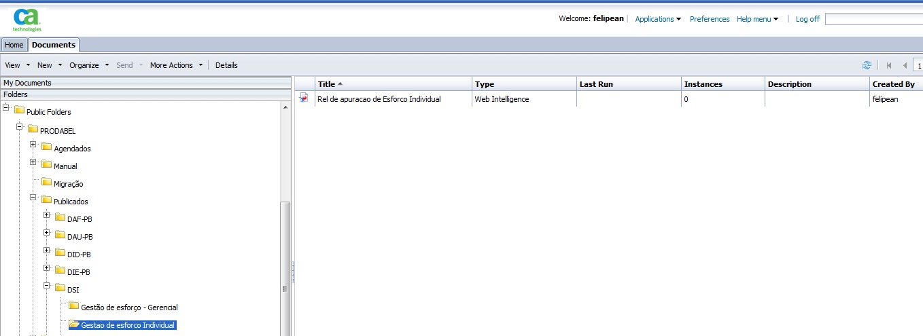Sort by the Description column header
This screenshot has width=923, height=336.
pyautogui.click(x=817, y=83)
